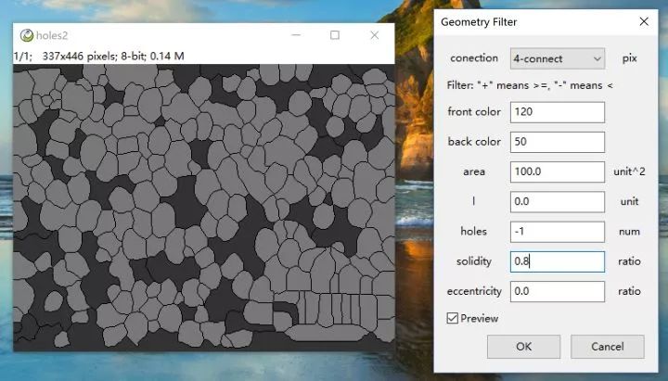The height and width of the screenshot is (381, 668).
Task: Click the 'Geometry Filter' title text
Action: (479, 22)
